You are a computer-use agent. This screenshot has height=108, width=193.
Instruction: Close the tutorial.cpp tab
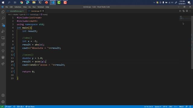click(43, 11)
